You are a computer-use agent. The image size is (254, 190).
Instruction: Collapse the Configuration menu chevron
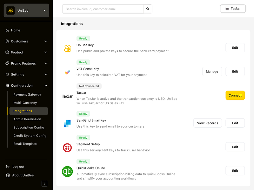click(46, 85)
